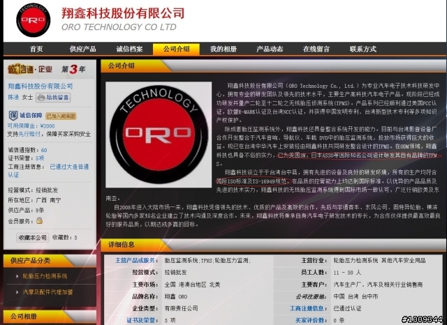Click the 诚信通 企业 badge
This screenshot has width=447, height=325.
pyautogui.click(x=29, y=69)
